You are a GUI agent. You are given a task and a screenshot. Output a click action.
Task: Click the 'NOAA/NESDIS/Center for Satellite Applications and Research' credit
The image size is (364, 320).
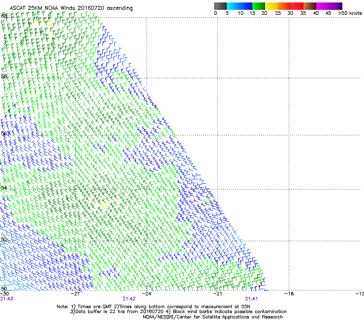212,317
